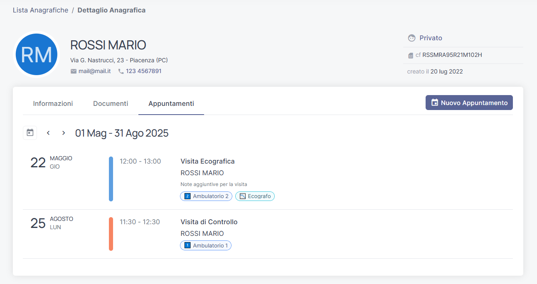
Task: Open the calendar date picker icon
Action: point(30,133)
